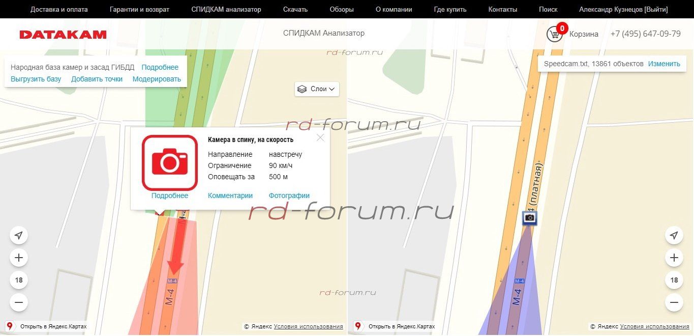Screen dimensions: 694x336
Task: Click Народная база камер и засад ГИБДД text
Action: [x=73, y=67]
